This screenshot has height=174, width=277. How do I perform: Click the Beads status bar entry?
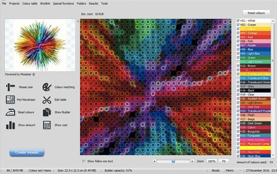[216, 171]
